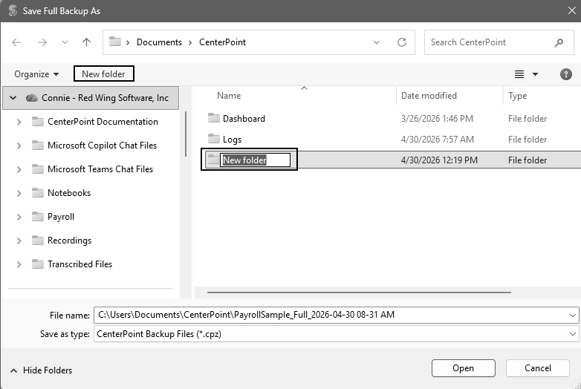
Task: Select Documents in the address path
Action: point(159,42)
